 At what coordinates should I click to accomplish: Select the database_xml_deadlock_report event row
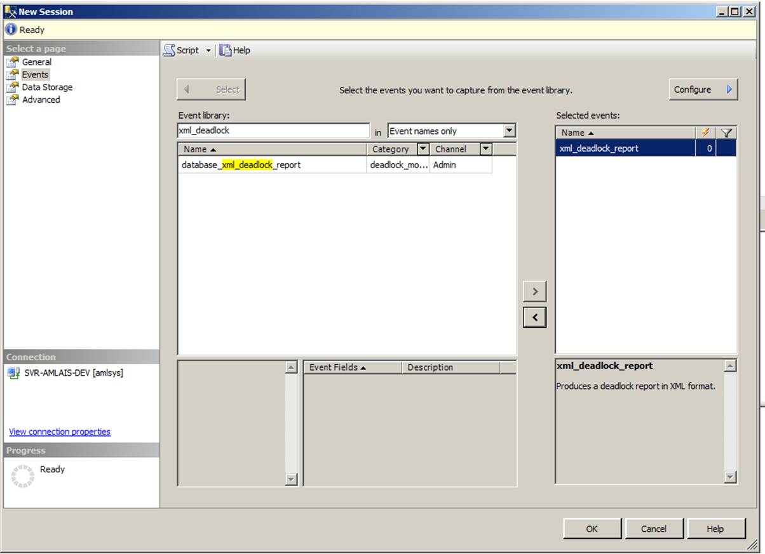click(335, 164)
